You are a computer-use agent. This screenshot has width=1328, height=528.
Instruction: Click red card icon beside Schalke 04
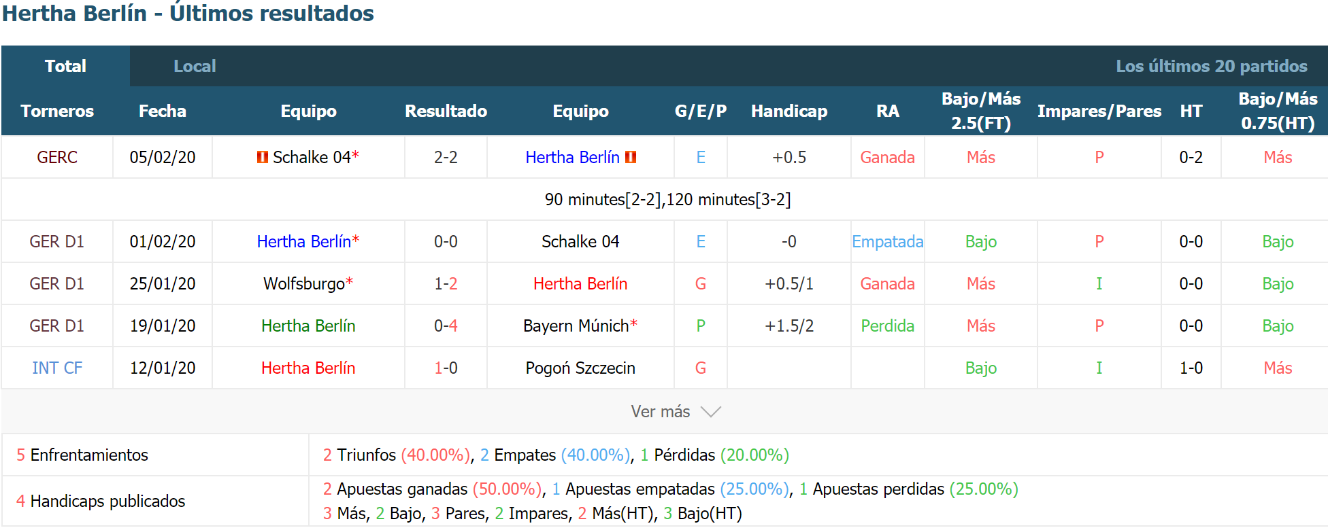262,157
